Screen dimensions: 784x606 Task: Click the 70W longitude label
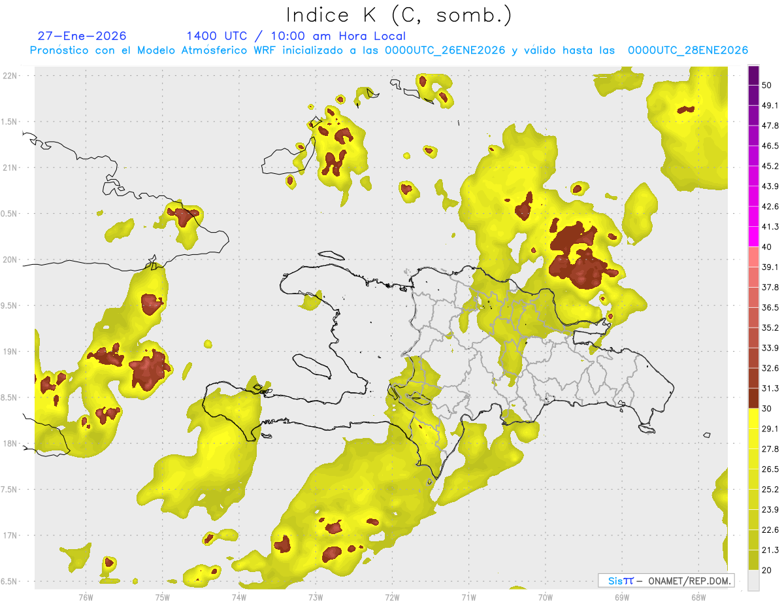546,598
